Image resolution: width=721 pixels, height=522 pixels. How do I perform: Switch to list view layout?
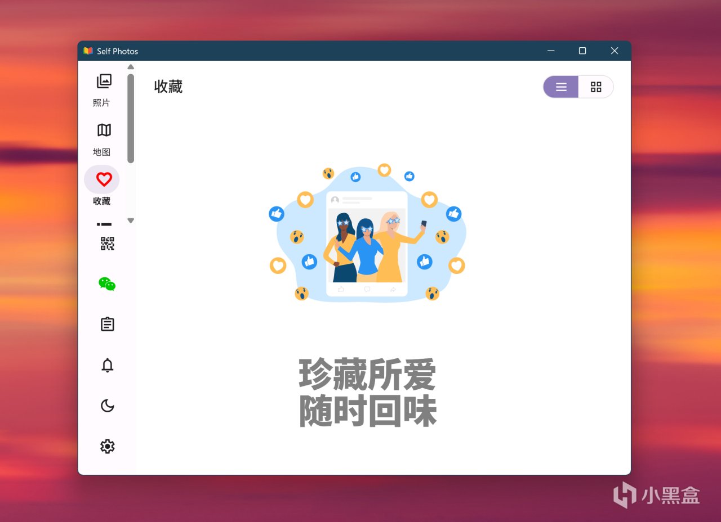coord(561,87)
